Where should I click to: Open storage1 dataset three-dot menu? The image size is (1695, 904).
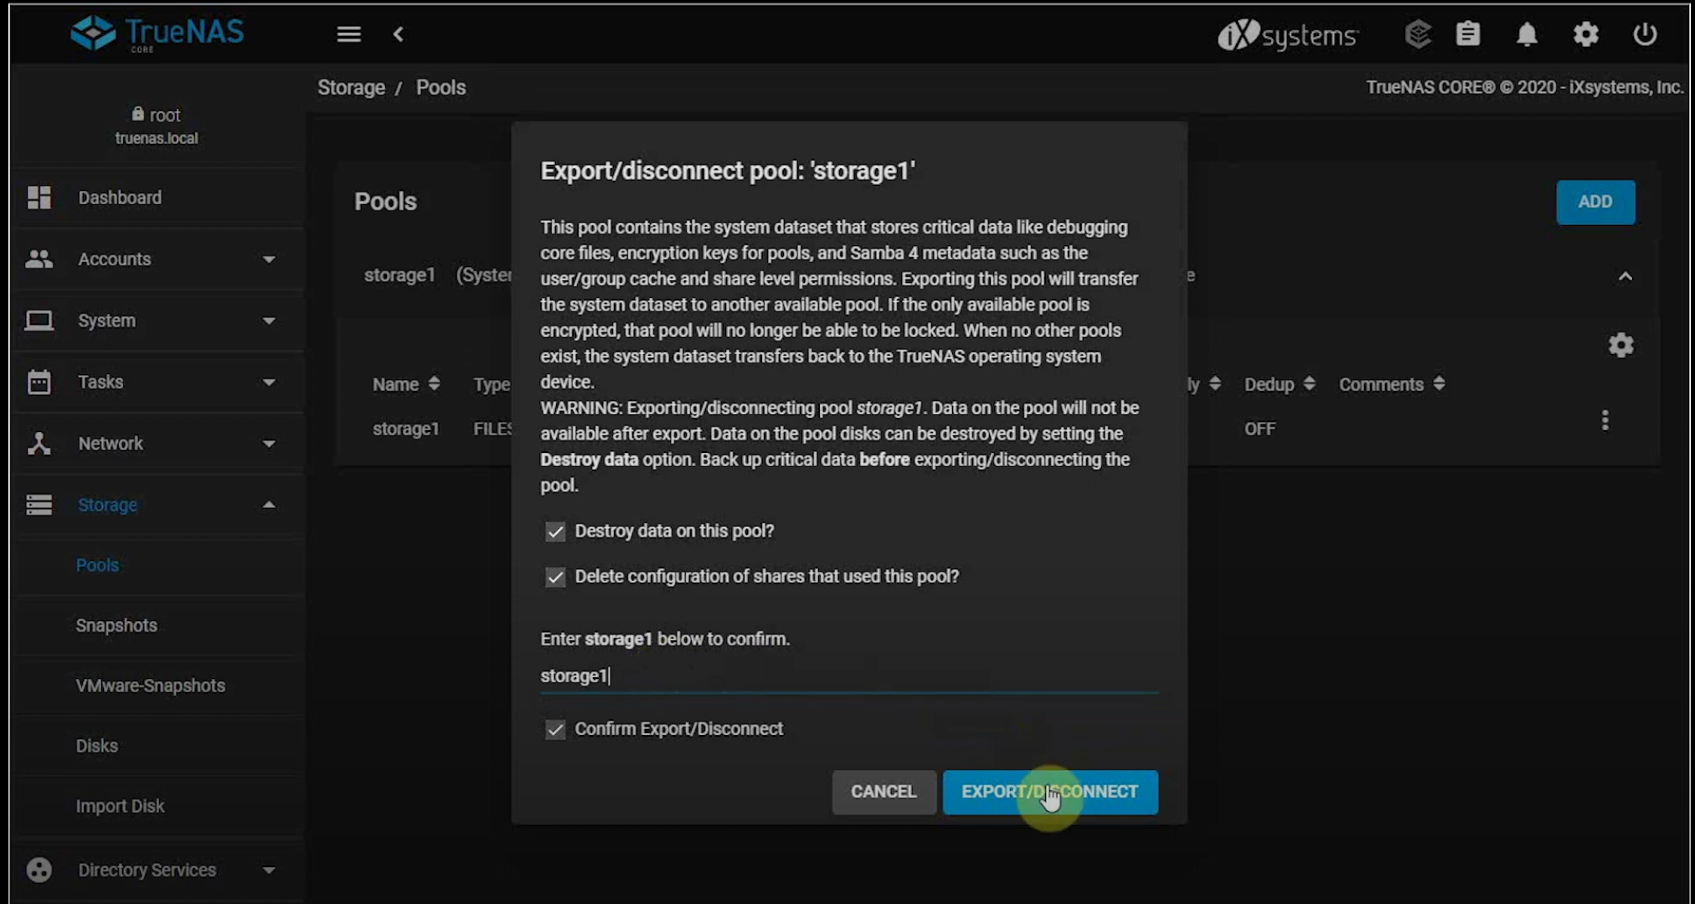click(1605, 420)
